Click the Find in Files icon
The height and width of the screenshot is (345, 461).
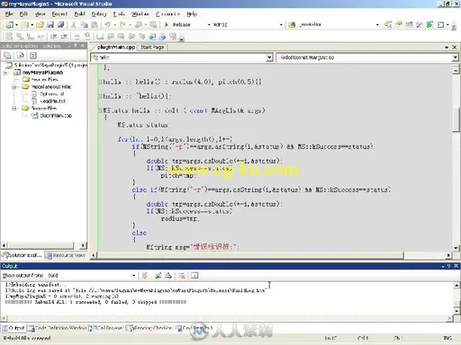click(292, 24)
